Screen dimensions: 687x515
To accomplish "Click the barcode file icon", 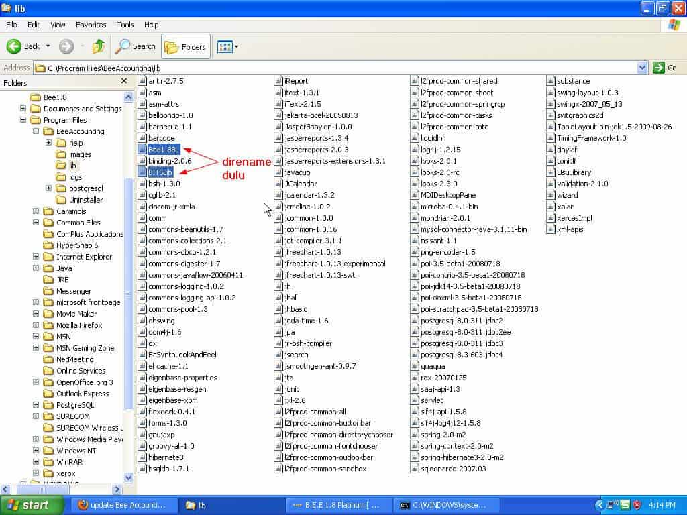I will pyautogui.click(x=142, y=138).
